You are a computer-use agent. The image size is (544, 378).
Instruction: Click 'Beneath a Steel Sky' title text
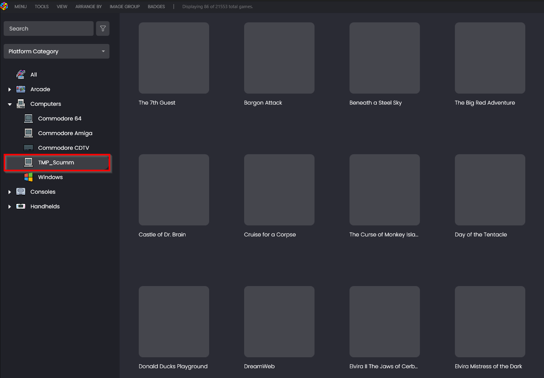pyautogui.click(x=376, y=103)
